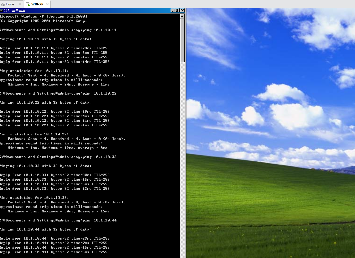
Task: Click 'Ping statistics for 10.1.10.22:' line
Action: [x=34, y=134]
